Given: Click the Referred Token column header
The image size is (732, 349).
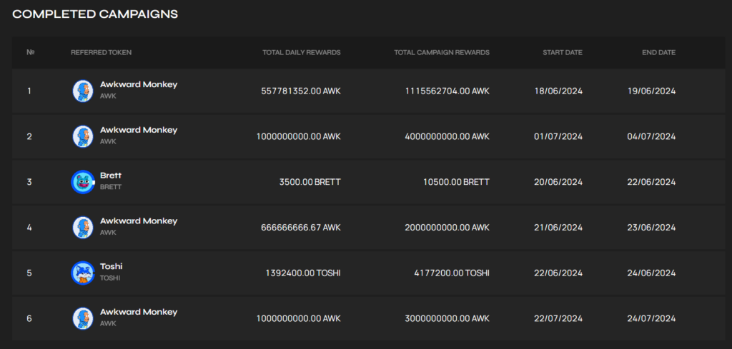Looking at the screenshot, I should (101, 52).
